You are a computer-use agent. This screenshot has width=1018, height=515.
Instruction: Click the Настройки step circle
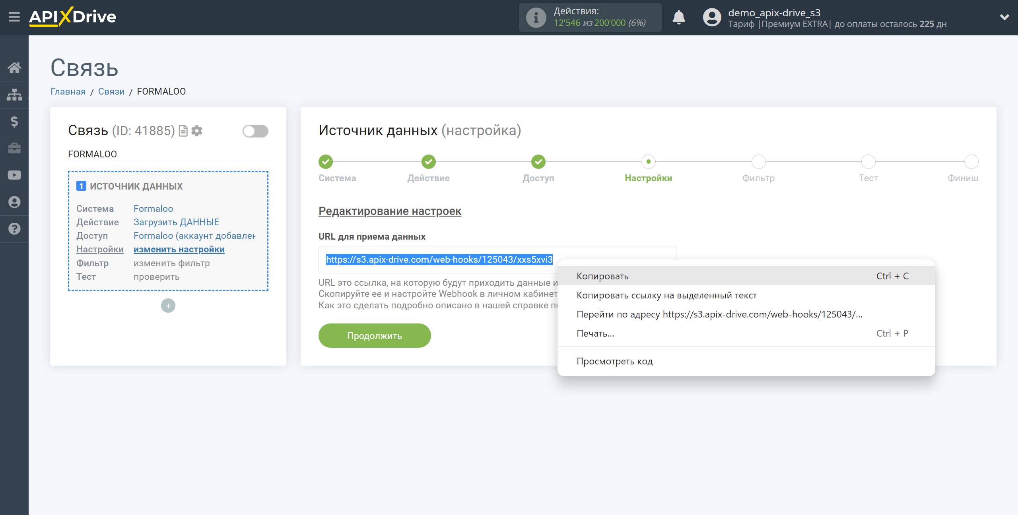pos(649,162)
